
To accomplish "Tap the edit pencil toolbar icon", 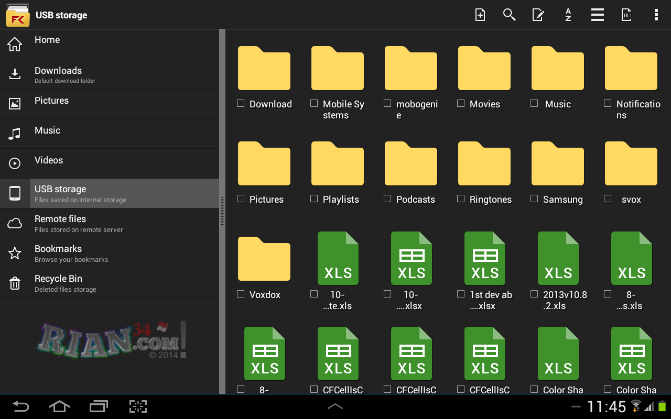I will tap(538, 15).
